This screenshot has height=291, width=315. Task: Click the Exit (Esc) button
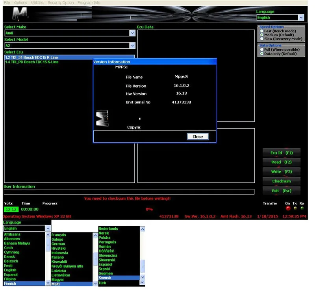(x=282, y=191)
